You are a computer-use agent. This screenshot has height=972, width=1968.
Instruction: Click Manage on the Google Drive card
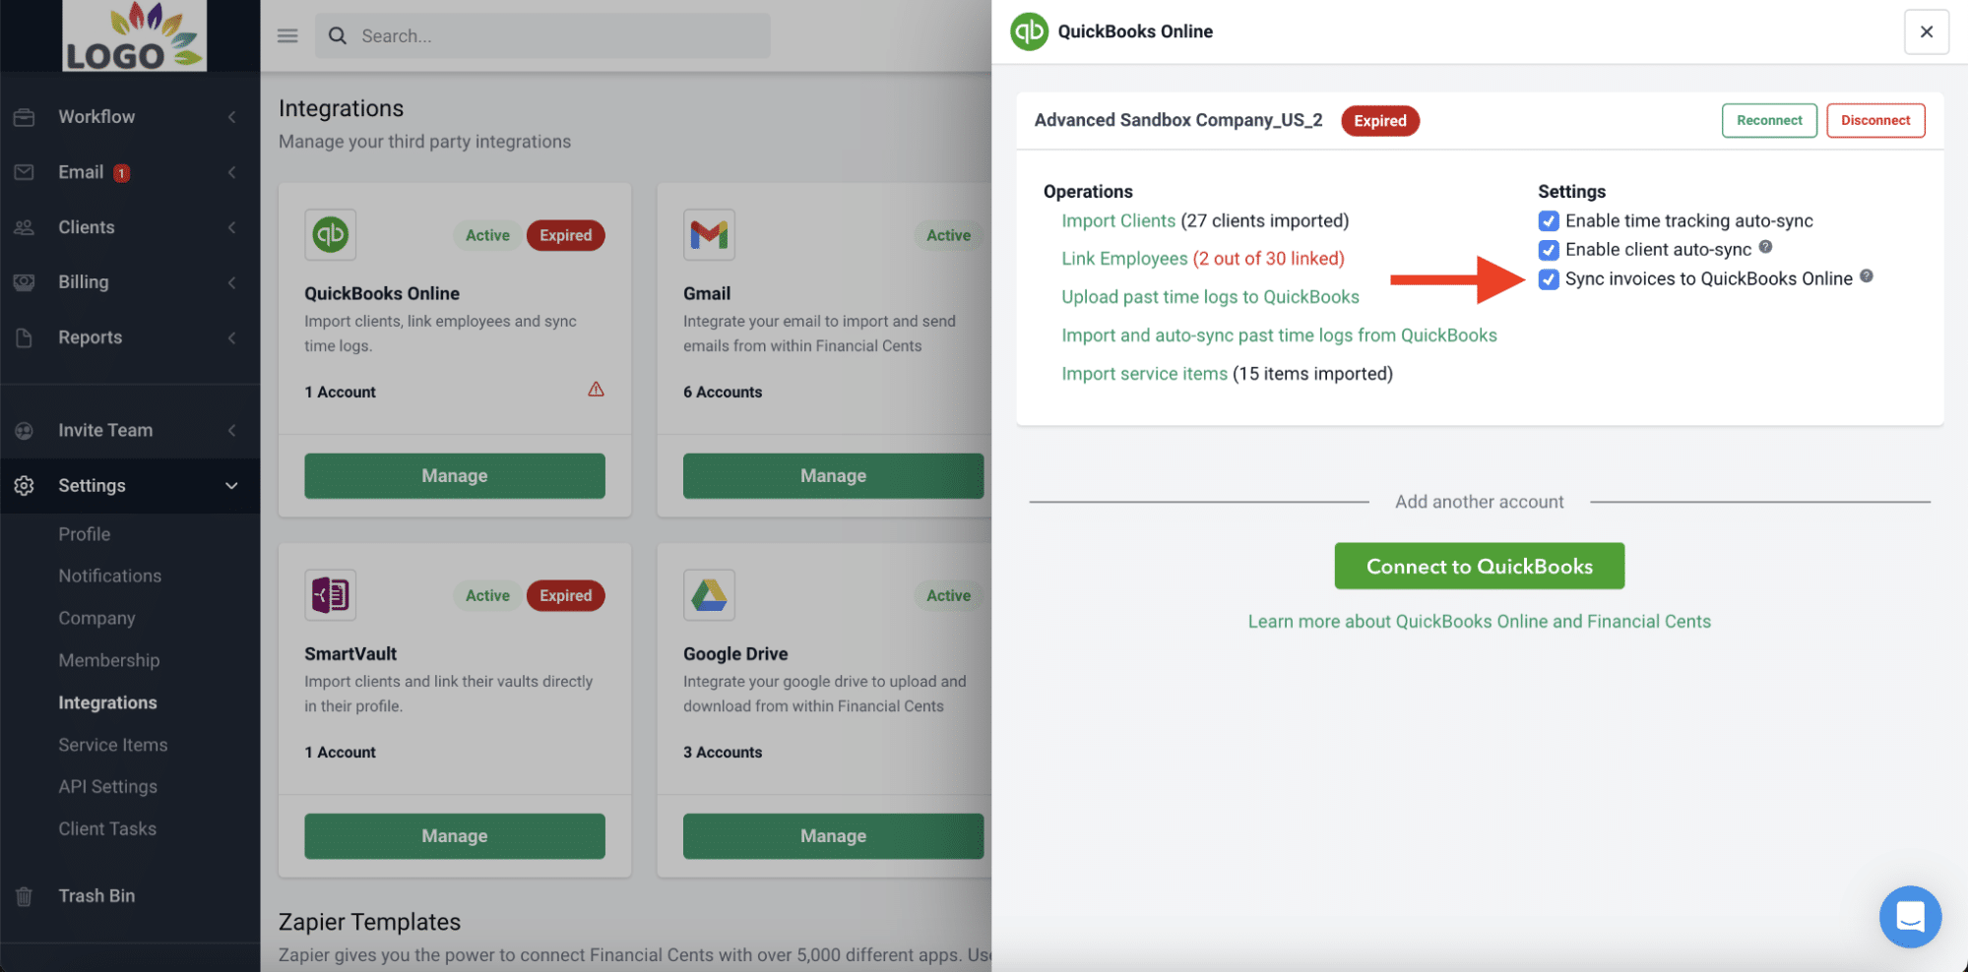pyautogui.click(x=833, y=836)
